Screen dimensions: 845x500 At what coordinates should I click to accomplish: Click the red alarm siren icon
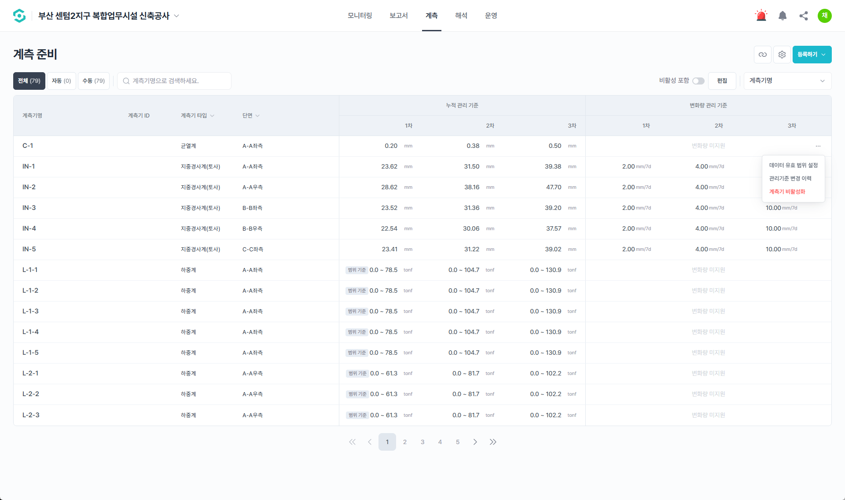(761, 16)
